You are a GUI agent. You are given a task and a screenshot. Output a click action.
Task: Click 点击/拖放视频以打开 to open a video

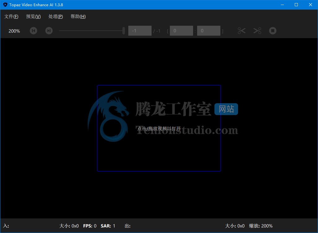tap(159, 128)
